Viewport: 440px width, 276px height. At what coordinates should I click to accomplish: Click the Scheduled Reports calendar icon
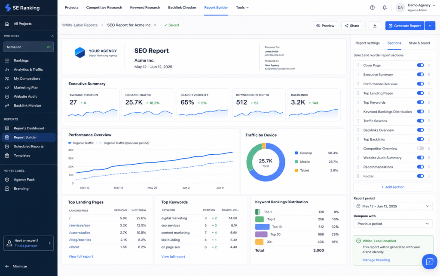coord(7,147)
